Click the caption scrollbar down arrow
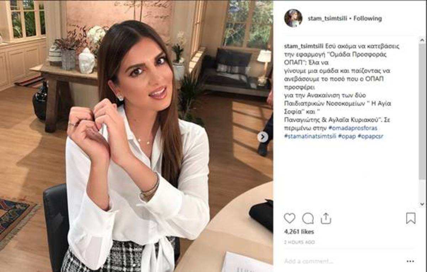This screenshot has height=272, width=427. pos(422,204)
